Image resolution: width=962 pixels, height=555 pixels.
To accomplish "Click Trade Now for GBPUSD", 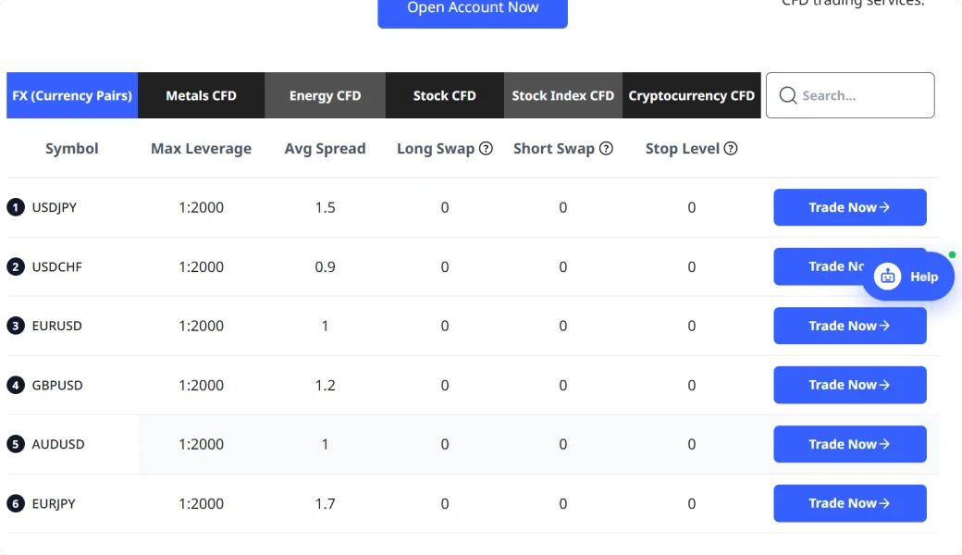I will (850, 385).
